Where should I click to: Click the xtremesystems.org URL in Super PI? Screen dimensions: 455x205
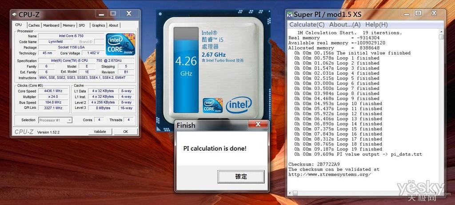pos(330,174)
